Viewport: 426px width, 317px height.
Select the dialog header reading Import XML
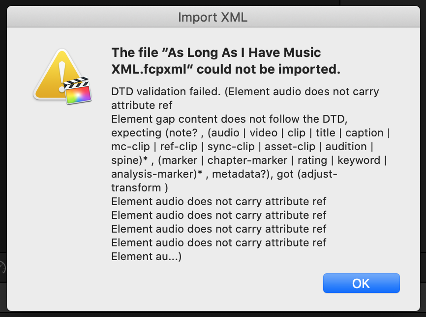click(213, 17)
